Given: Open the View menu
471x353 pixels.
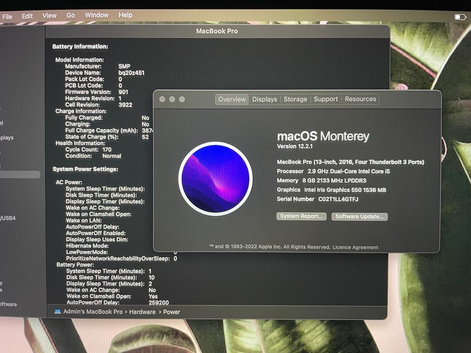Looking at the screenshot, I should [49, 16].
